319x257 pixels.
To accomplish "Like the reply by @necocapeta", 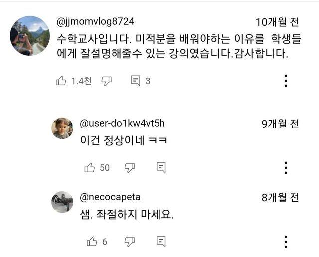I will pos(92,241).
